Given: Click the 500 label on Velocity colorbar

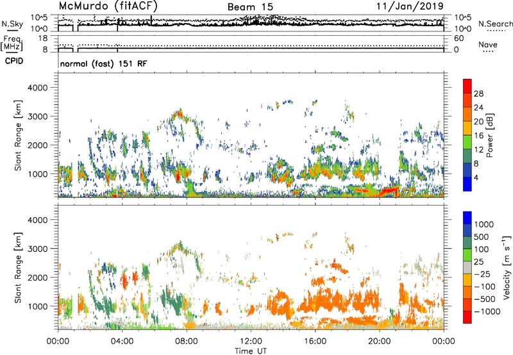Looking at the screenshot, I should click(482, 237).
